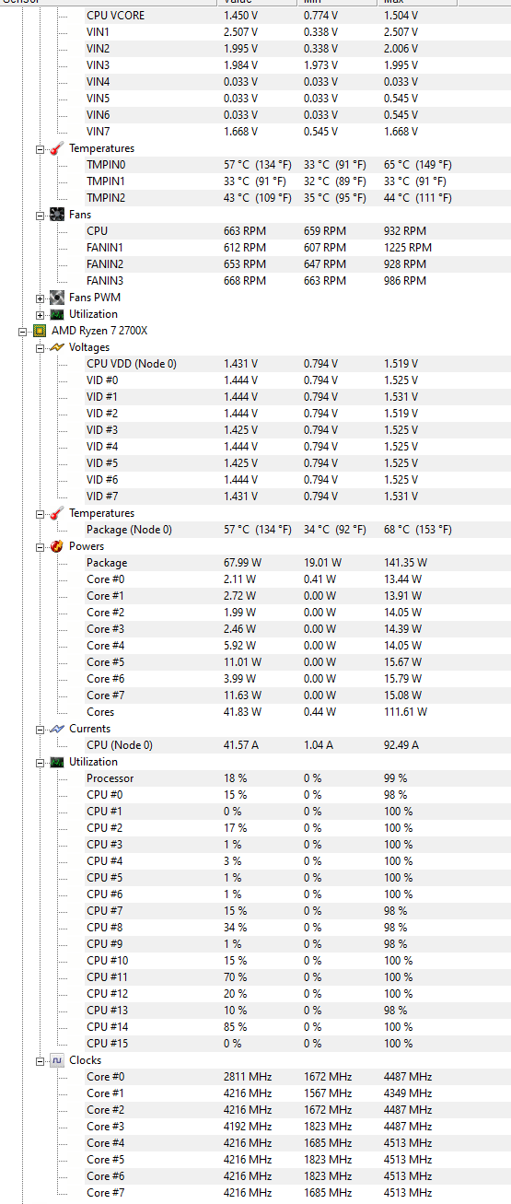Click the CPU Utilization graph icon
Viewport: 511px width, 1204px height.
[57, 762]
